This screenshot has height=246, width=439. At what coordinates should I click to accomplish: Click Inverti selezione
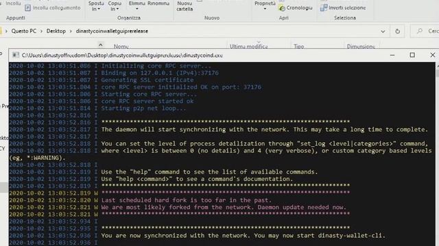[x=343, y=8]
